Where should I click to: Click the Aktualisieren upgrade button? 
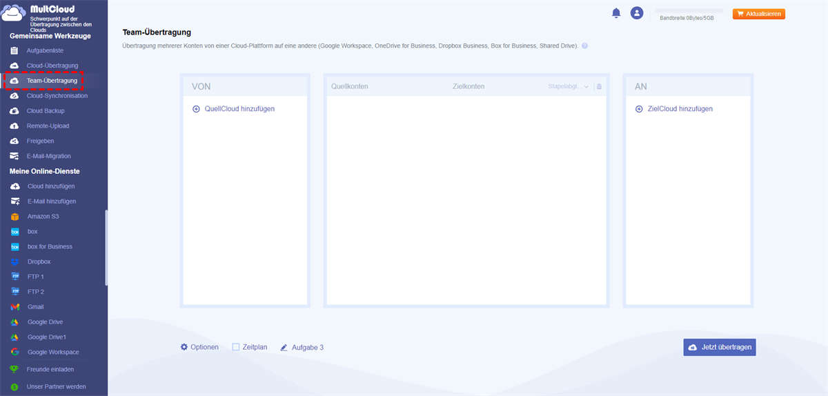click(759, 14)
